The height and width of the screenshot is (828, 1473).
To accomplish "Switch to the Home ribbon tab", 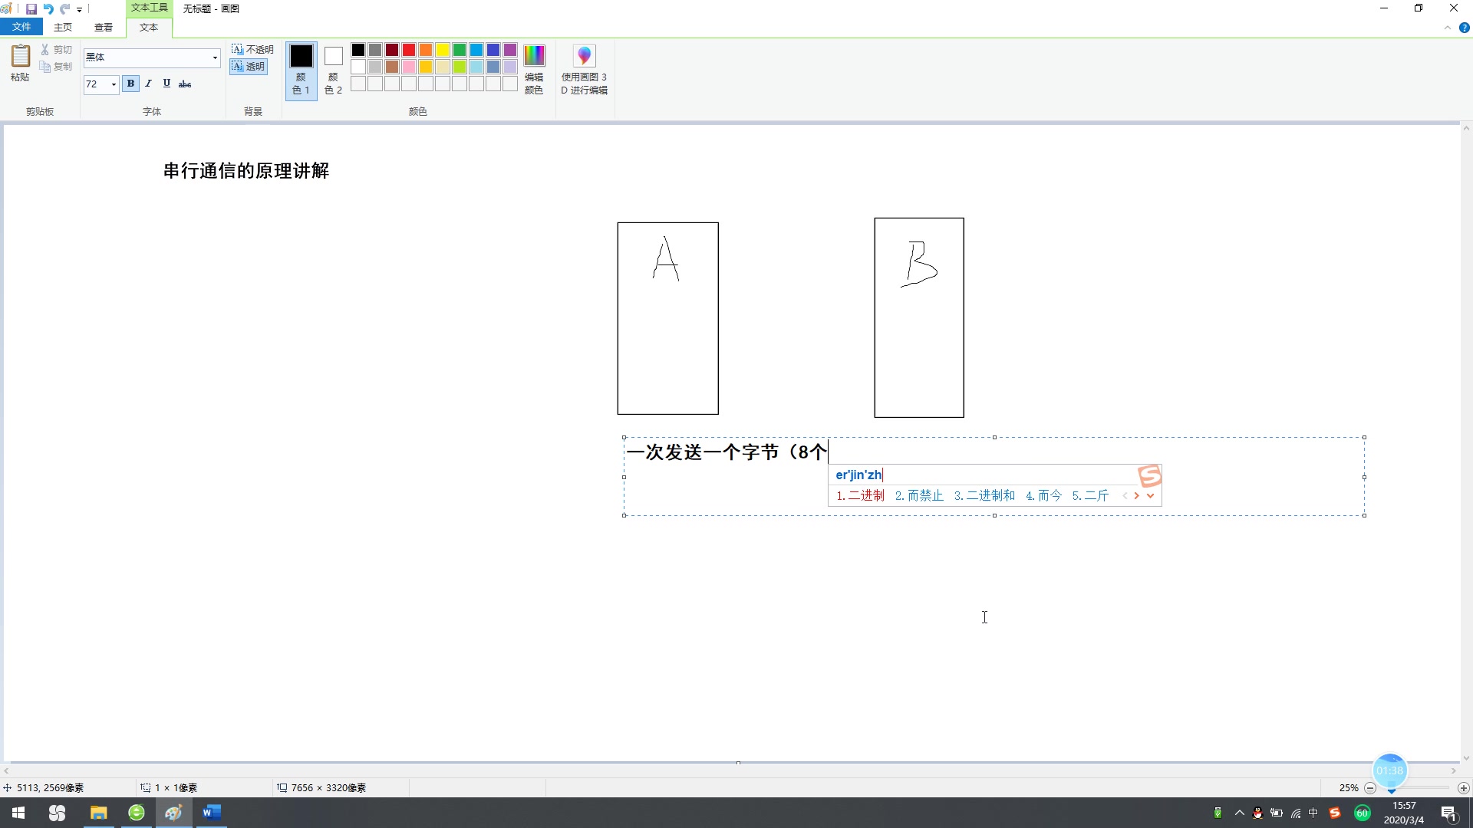I will pos(63,28).
